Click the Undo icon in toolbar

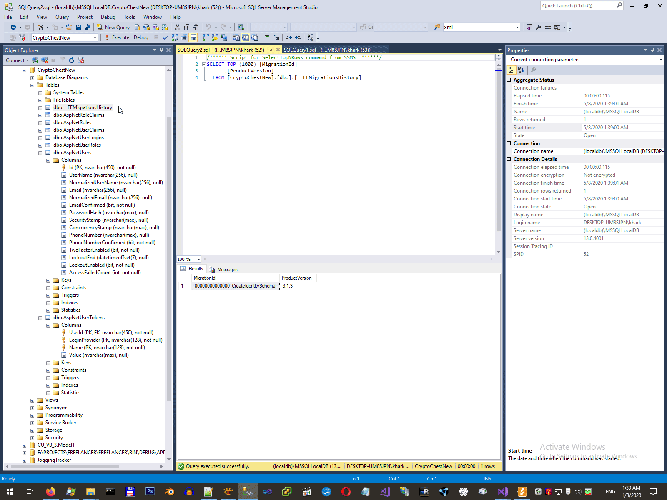[x=208, y=27]
